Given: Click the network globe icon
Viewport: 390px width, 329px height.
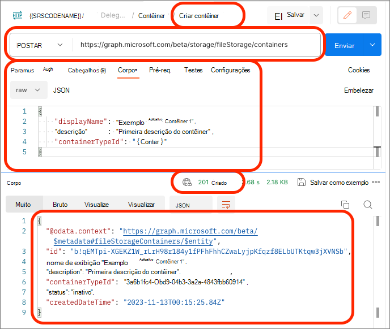Looking at the screenshot, I should pyautogui.click(x=186, y=182).
